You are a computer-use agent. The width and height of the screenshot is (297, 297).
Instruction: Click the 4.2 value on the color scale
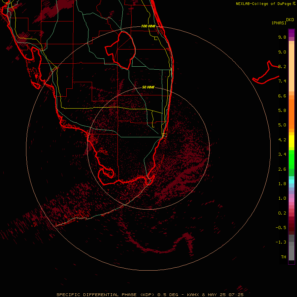pyautogui.click(x=282, y=140)
